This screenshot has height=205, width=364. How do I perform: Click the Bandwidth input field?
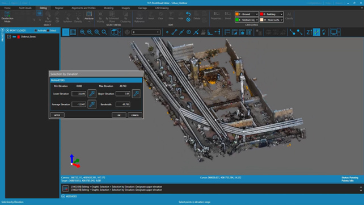pyautogui.click(x=123, y=104)
